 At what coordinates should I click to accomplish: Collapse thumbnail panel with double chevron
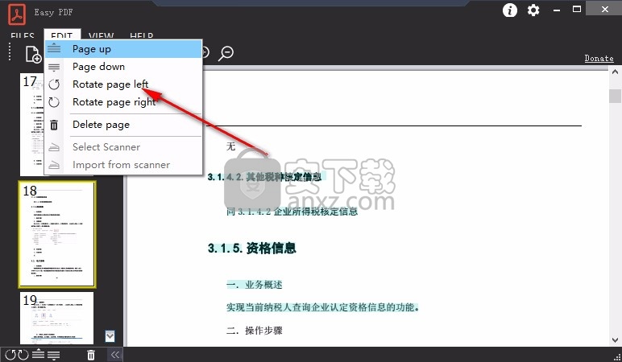[x=115, y=355]
